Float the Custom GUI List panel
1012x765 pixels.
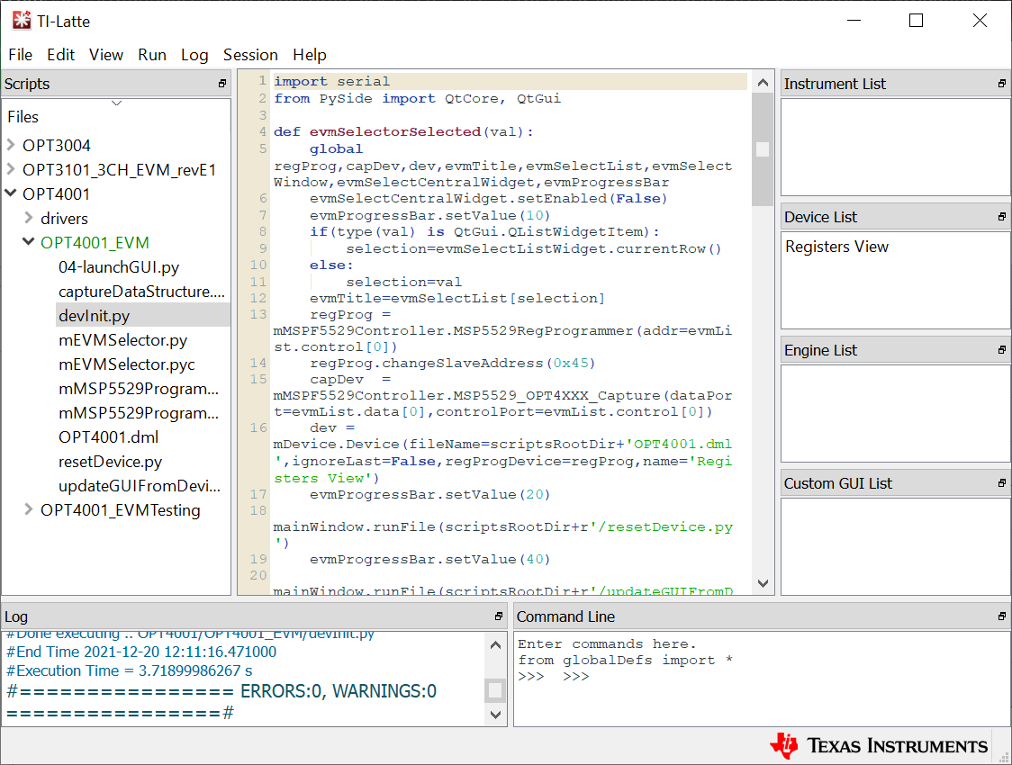pyautogui.click(x=1001, y=483)
